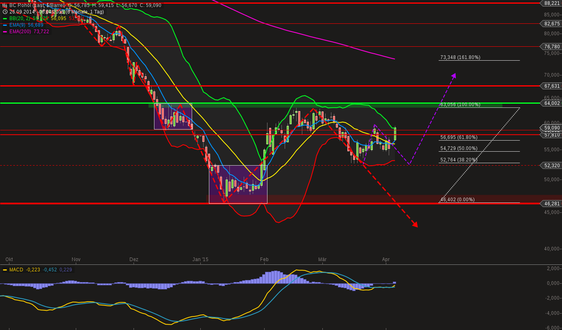Click the Jan '15 label on time axis
This screenshot has height=330, width=562.
click(x=201, y=259)
